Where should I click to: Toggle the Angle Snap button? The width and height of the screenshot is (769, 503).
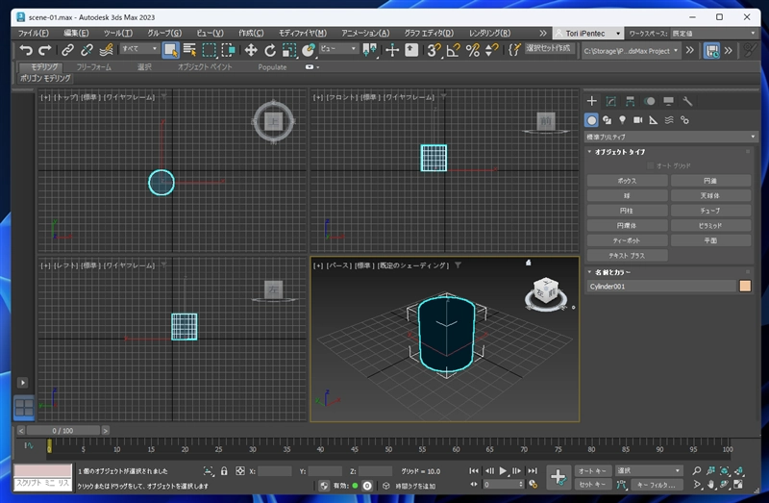[x=453, y=50]
